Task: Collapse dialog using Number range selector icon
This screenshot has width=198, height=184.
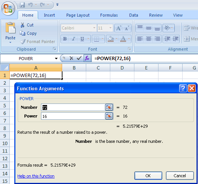Action: 109,107
